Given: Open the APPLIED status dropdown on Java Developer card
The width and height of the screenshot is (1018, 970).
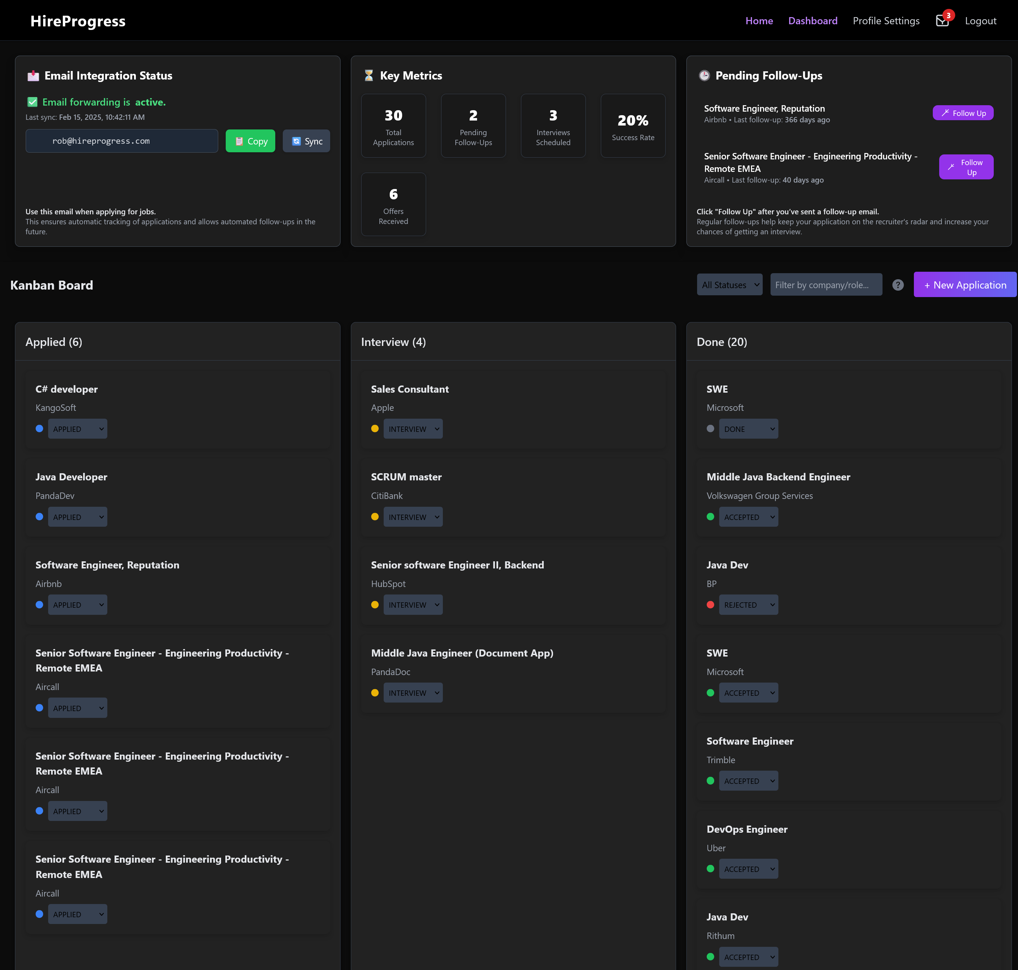Looking at the screenshot, I should (77, 516).
